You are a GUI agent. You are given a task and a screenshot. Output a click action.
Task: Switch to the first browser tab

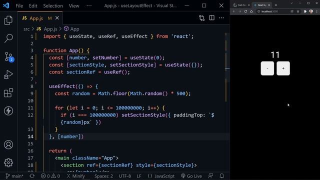[x=241, y=5]
